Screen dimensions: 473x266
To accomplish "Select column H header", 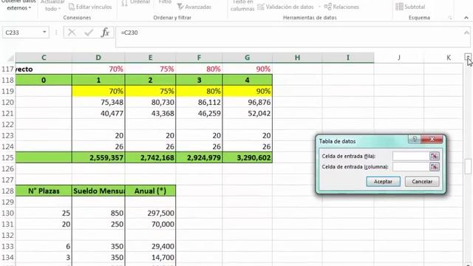I will [x=297, y=58].
